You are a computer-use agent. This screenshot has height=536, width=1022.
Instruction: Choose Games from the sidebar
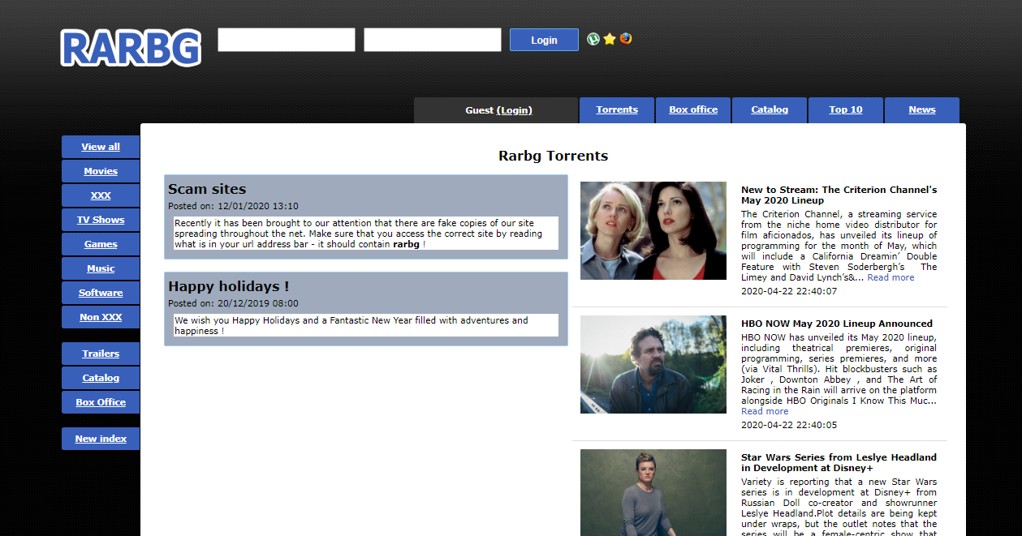[101, 244]
